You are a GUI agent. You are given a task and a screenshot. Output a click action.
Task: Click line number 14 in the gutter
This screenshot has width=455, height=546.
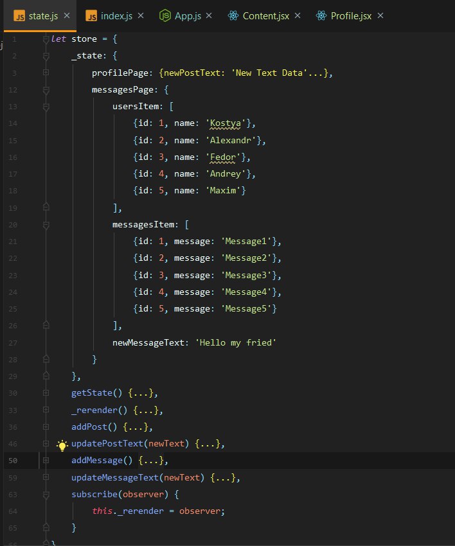coord(13,123)
